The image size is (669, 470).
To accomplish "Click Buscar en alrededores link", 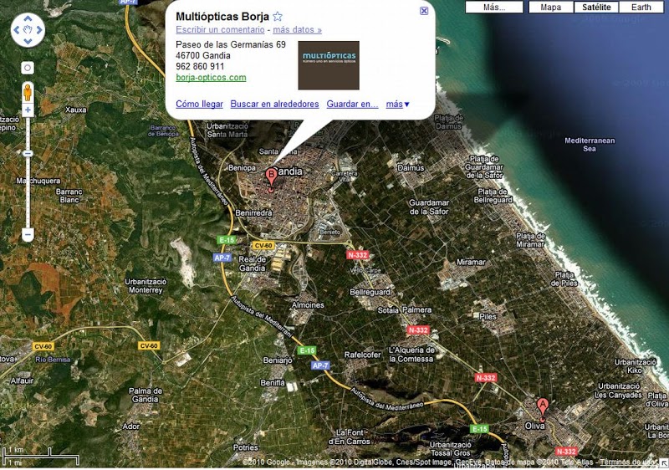I will [x=274, y=104].
